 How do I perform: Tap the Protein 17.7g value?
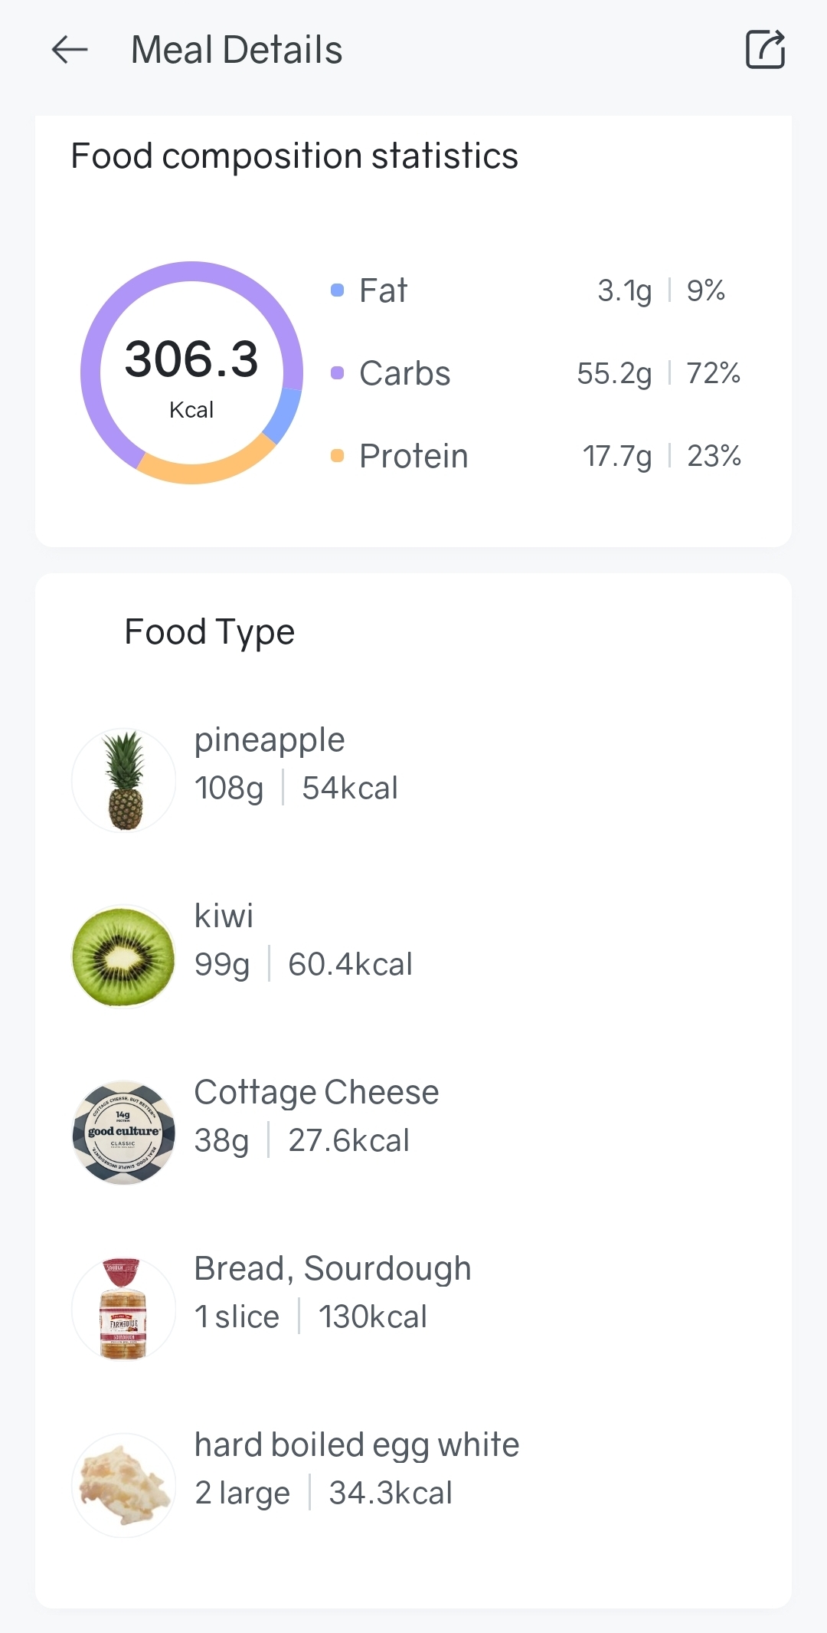click(x=617, y=457)
